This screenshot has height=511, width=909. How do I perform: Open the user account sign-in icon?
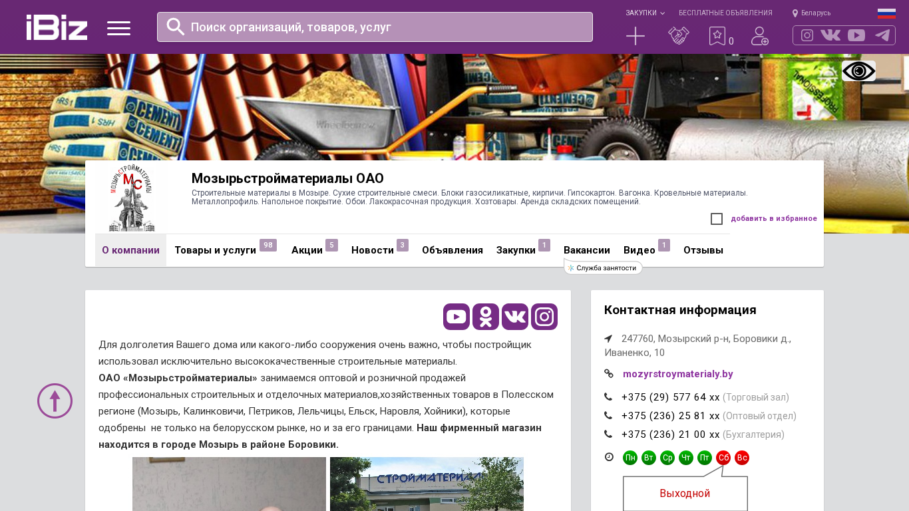pyautogui.click(x=760, y=36)
